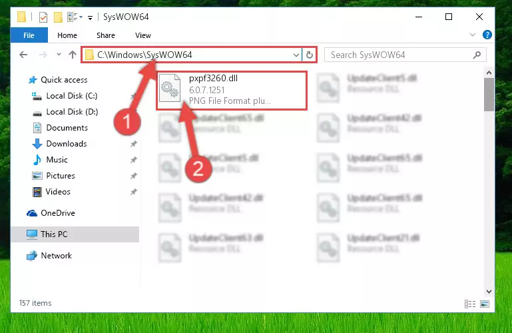Viewport: 512px width, 333px height.
Task: Go up one folder level
Action: [x=73, y=55]
